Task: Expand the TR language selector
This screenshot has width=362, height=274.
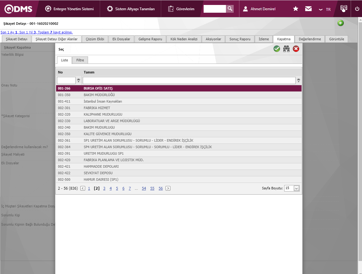Action: (x=325, y=9)
